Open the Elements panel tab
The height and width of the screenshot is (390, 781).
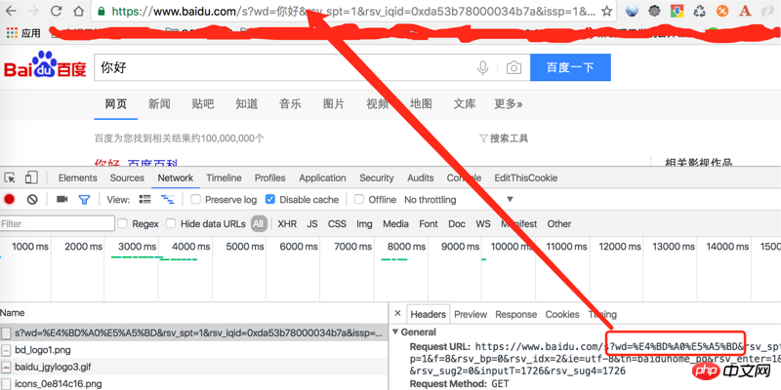click(78, 177)
